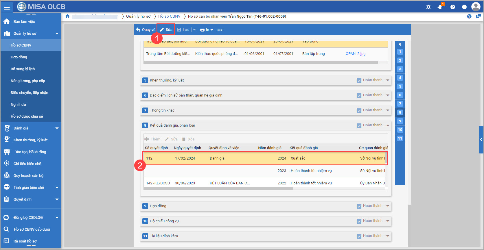Open the hamburger menu in header

pyautogui.click(x=7, y=7)
